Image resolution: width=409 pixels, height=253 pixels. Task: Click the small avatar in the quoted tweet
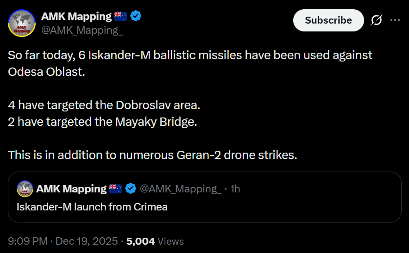[25, 189]
